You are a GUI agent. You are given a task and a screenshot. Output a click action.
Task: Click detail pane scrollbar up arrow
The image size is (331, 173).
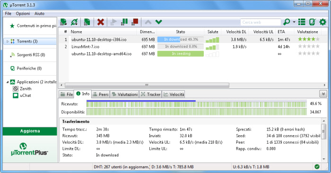point(324,121)
